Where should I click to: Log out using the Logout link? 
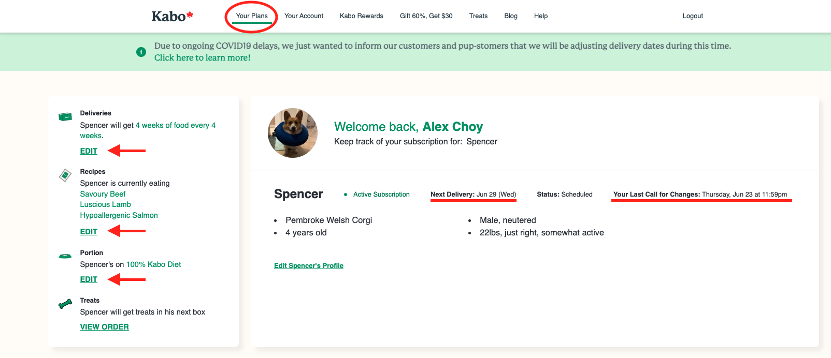[x=693, y=16]
